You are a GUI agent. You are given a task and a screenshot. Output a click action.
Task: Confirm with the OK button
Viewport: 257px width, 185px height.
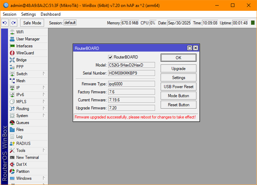178,58
